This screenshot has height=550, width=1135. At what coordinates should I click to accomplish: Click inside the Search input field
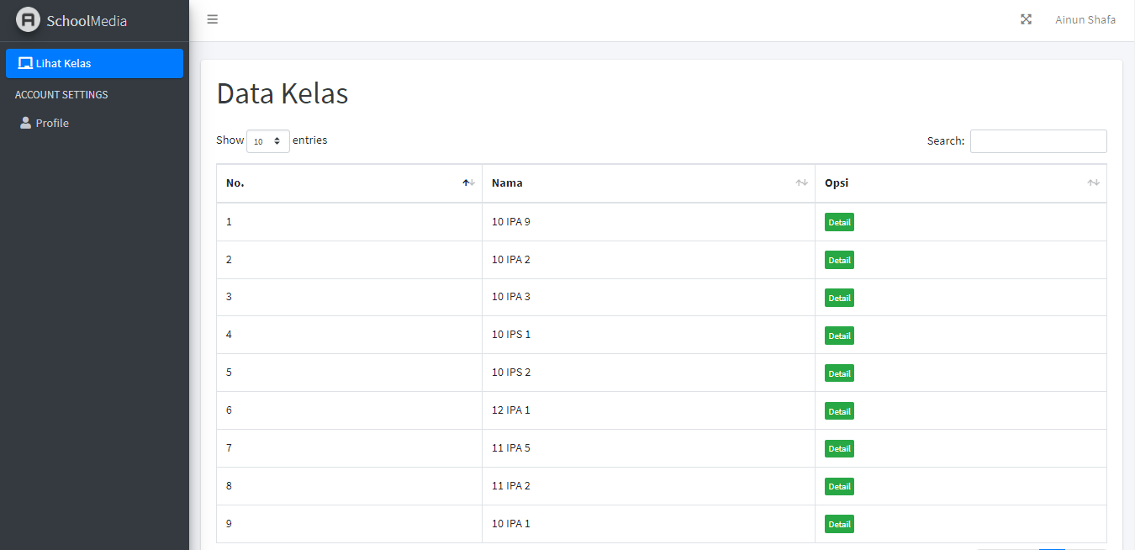[x=1038, y=140]
